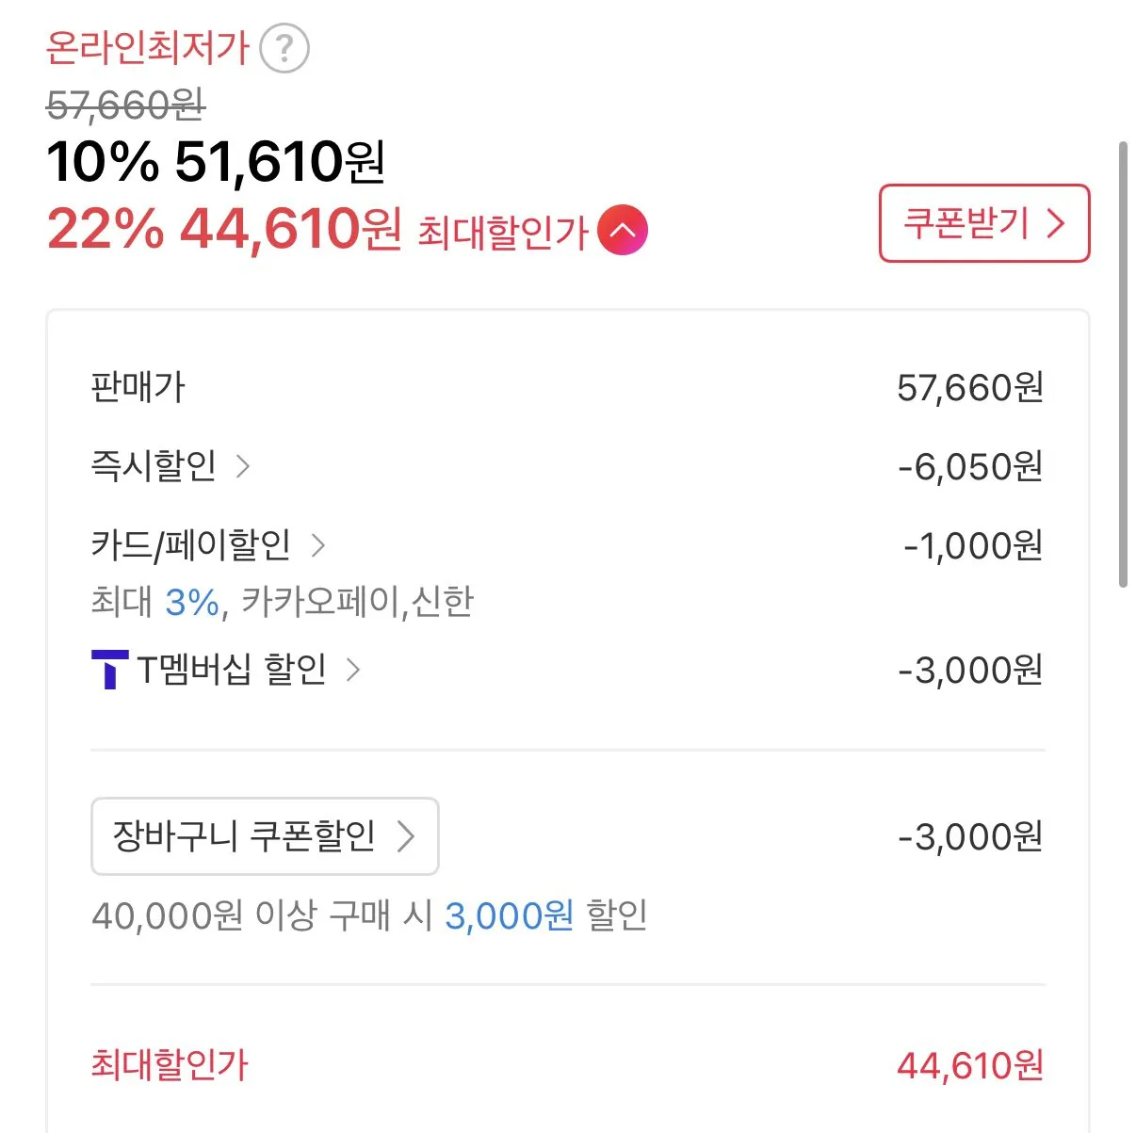Click the T membership logo icon
This screenshot has width=1136, height=1133.
(109, 670)
